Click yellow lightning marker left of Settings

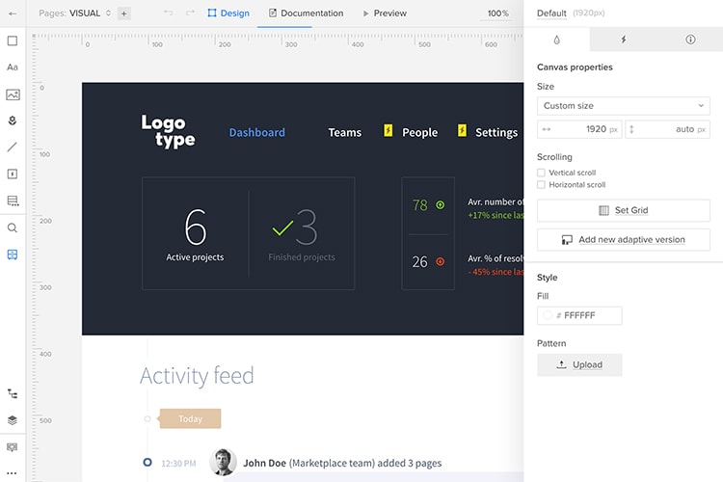point(462,130)
